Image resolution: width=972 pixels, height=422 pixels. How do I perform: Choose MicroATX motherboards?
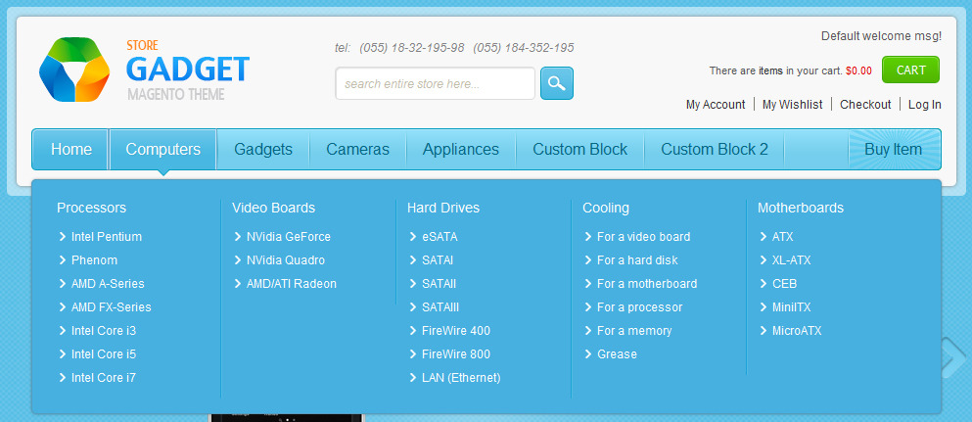(x=797, y=331)
